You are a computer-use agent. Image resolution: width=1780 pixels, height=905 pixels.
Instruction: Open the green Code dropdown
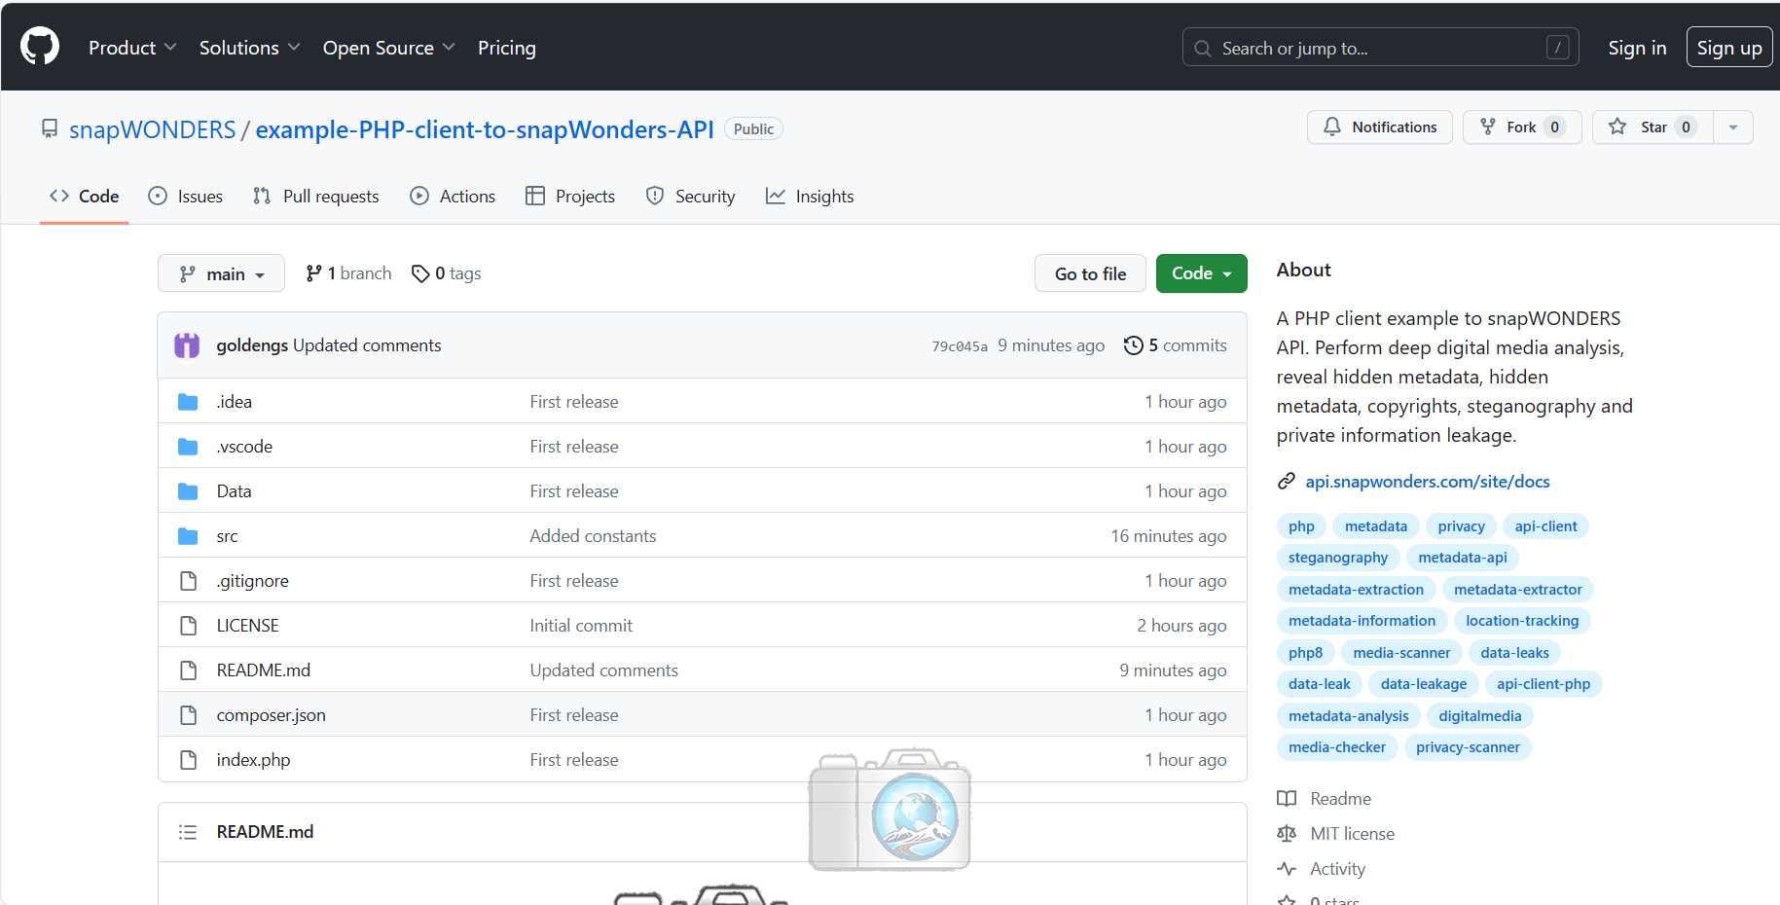click(1201, 273)
